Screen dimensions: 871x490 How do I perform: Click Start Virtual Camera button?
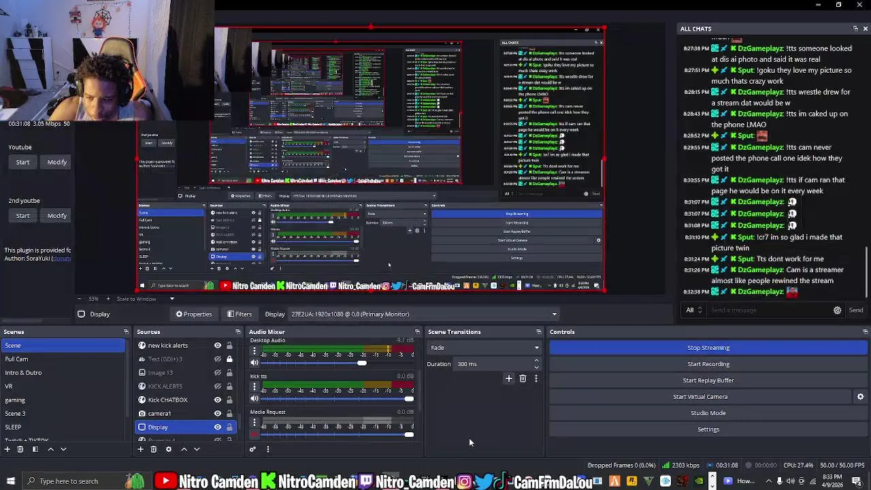tap(700, 397)
